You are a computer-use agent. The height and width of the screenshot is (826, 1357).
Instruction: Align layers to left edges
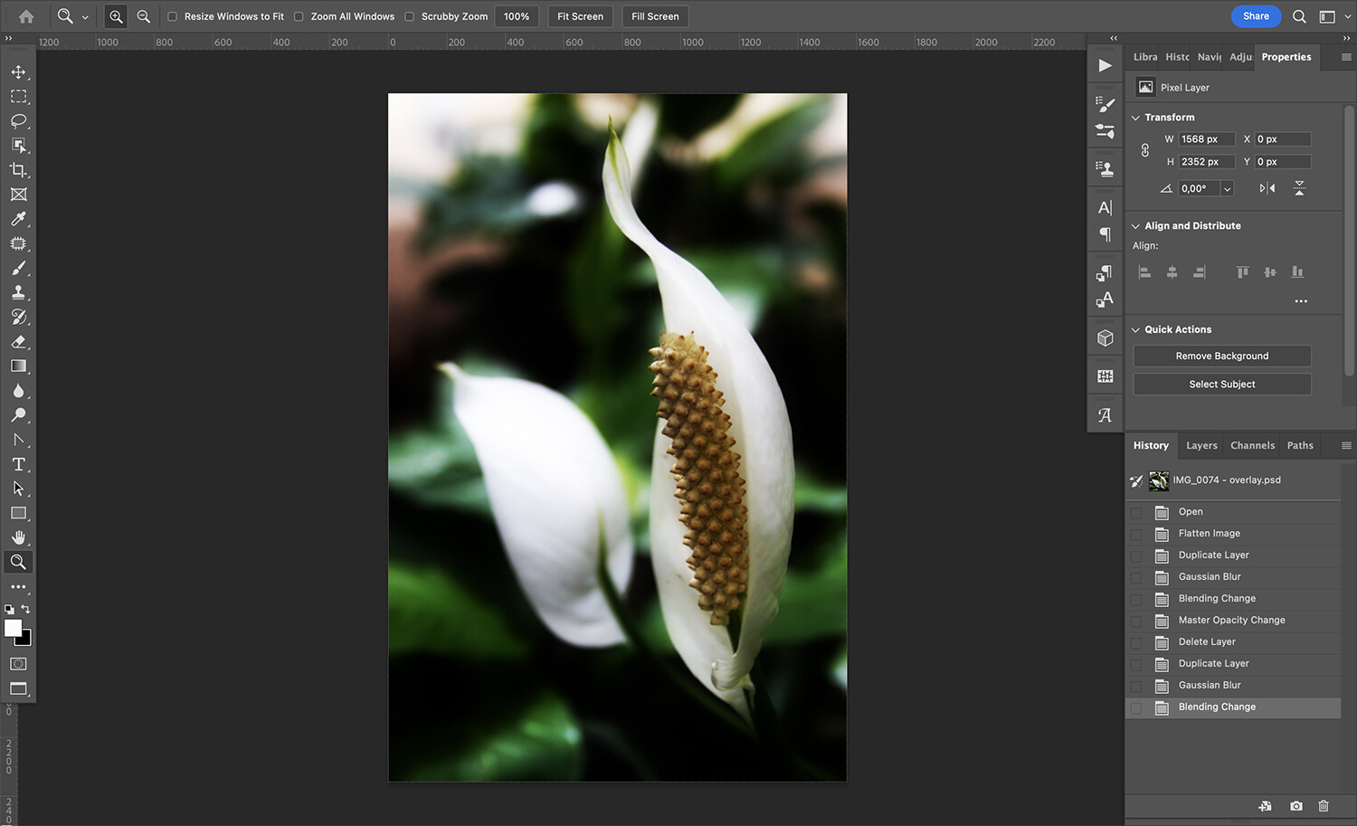tap(1143, 271)
